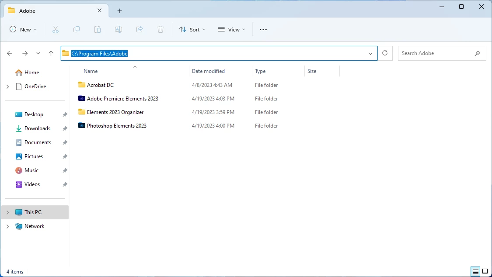Click the Rename icon in toolbar
Image resolution: width=492 pixels, height=277 pixels.
[118, 29]
